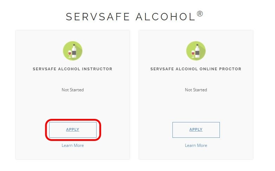Select the ServSafe Alcohol Instructor title
This screenshot has width=275, height=171.
73,69
